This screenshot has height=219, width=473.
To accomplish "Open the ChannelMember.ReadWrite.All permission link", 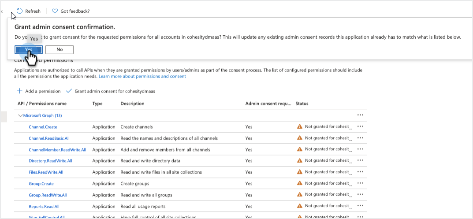I will pos(57,150).
